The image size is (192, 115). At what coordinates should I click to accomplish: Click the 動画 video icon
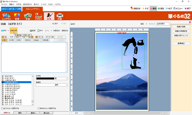(x=33, y=31)
